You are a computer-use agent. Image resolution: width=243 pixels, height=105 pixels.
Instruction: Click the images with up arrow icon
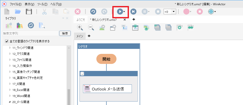tap(146, 28)
